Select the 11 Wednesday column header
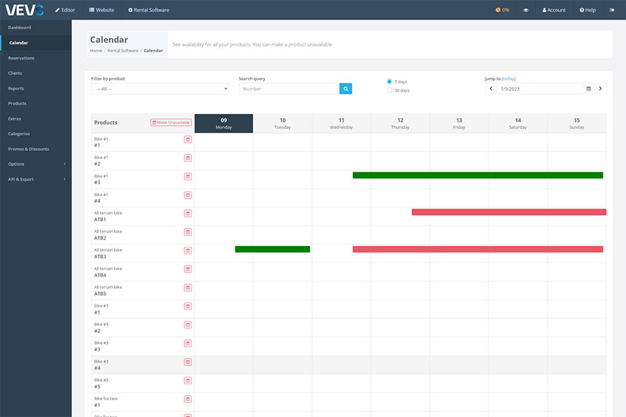This screenshot has height=417, width=626. pos(342,123)
